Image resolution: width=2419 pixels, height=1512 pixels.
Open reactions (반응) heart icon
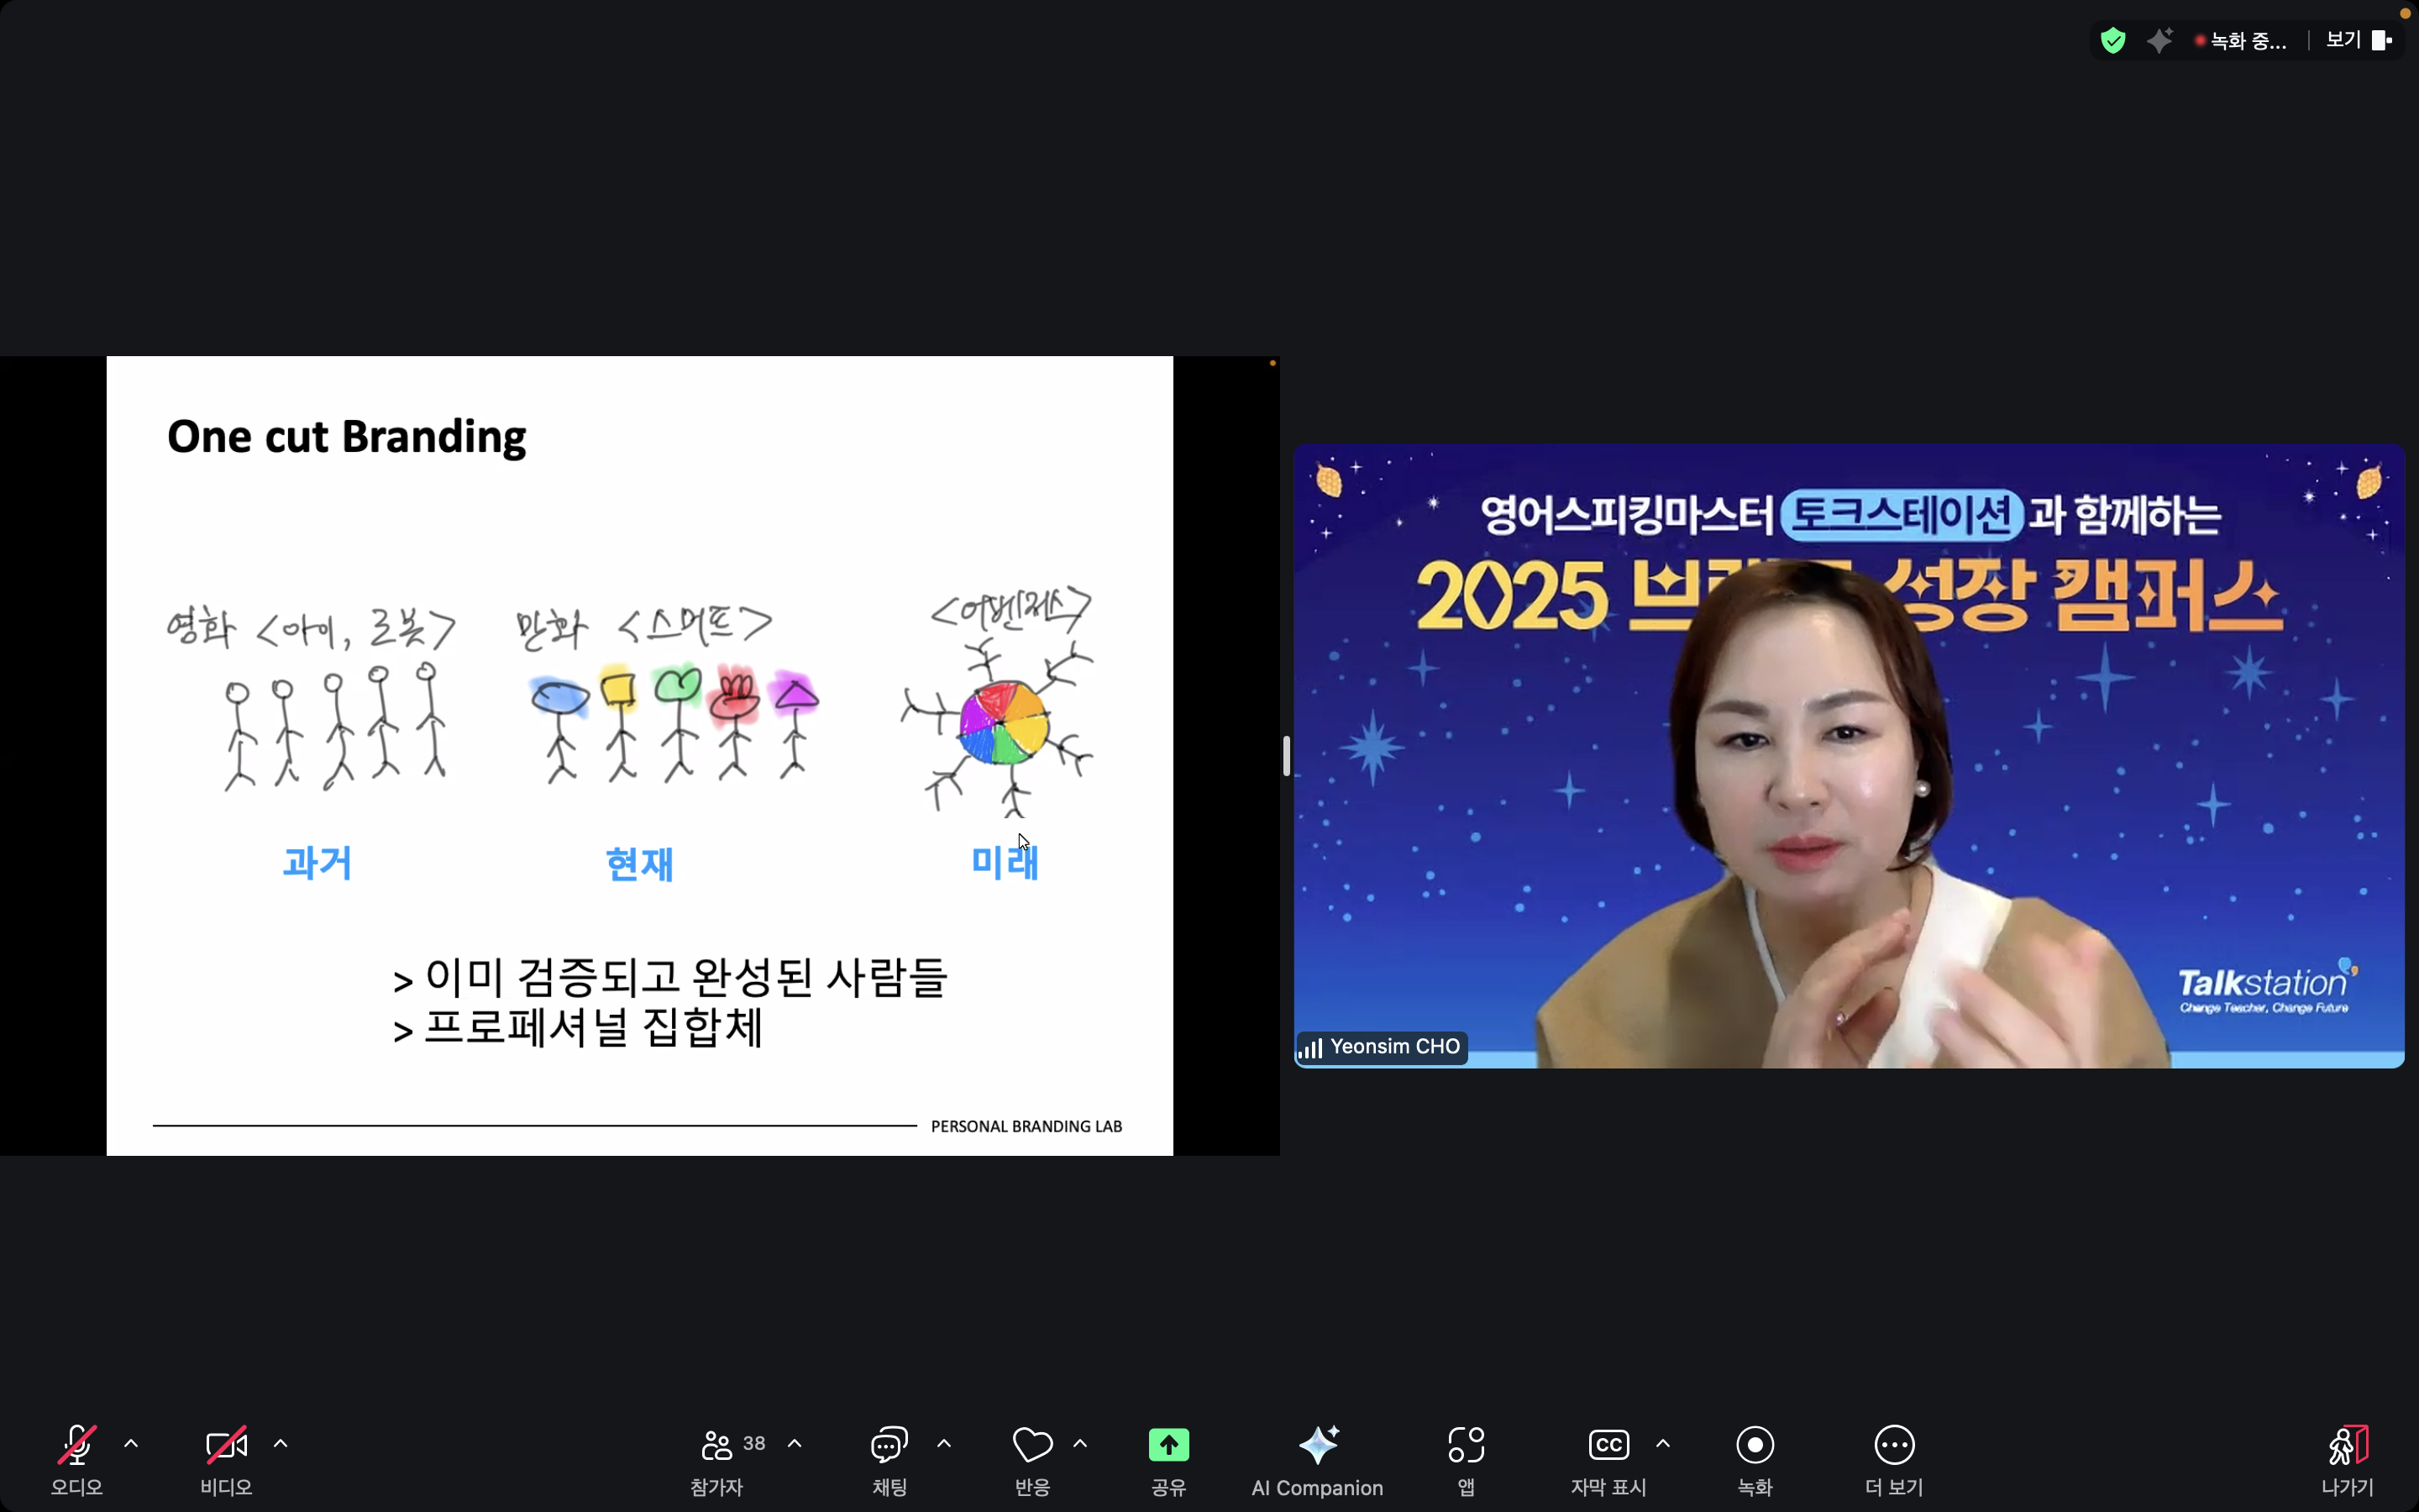[1031, 1445]
